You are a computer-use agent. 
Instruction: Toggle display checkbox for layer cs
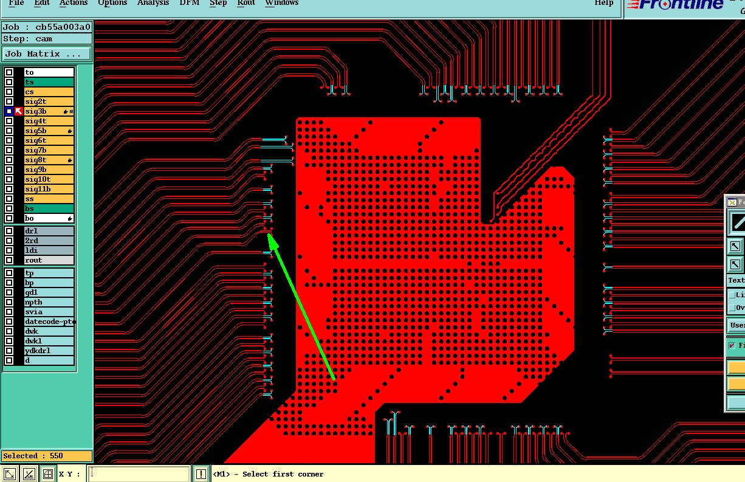coord(9,92)
